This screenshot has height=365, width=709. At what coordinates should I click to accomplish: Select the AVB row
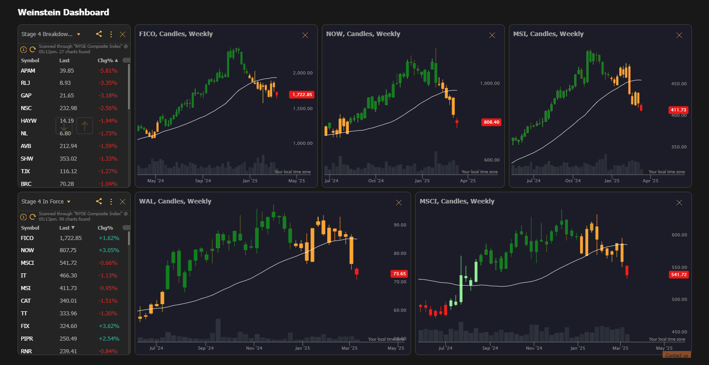pos(72,146)
